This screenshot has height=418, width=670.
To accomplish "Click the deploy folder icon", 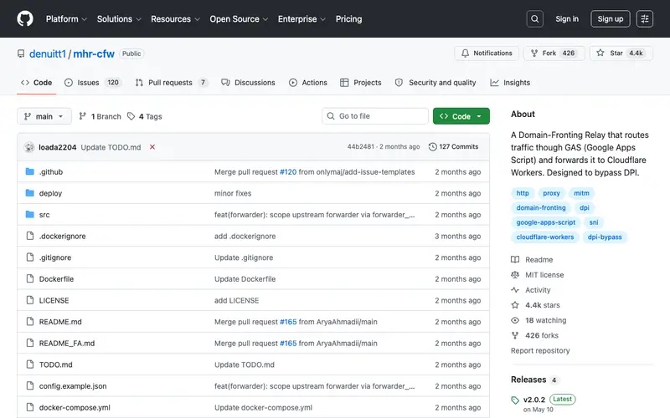I will [30, 193].
